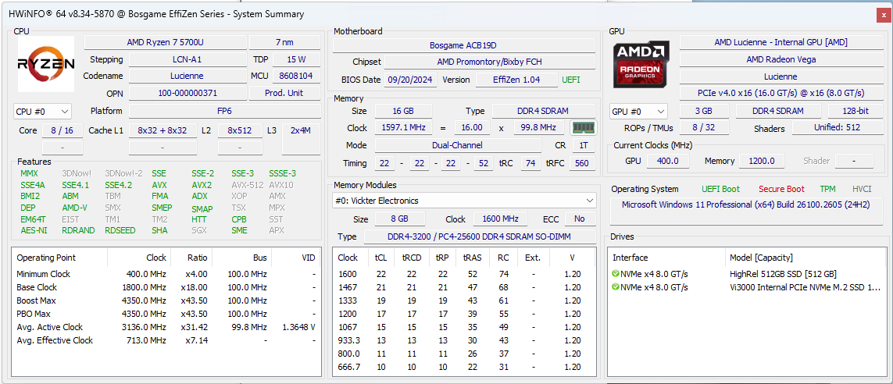Click the Vi3000 NVMe drive status checkmark
Viewport: 893px width, 384px height.
[616, 287]
